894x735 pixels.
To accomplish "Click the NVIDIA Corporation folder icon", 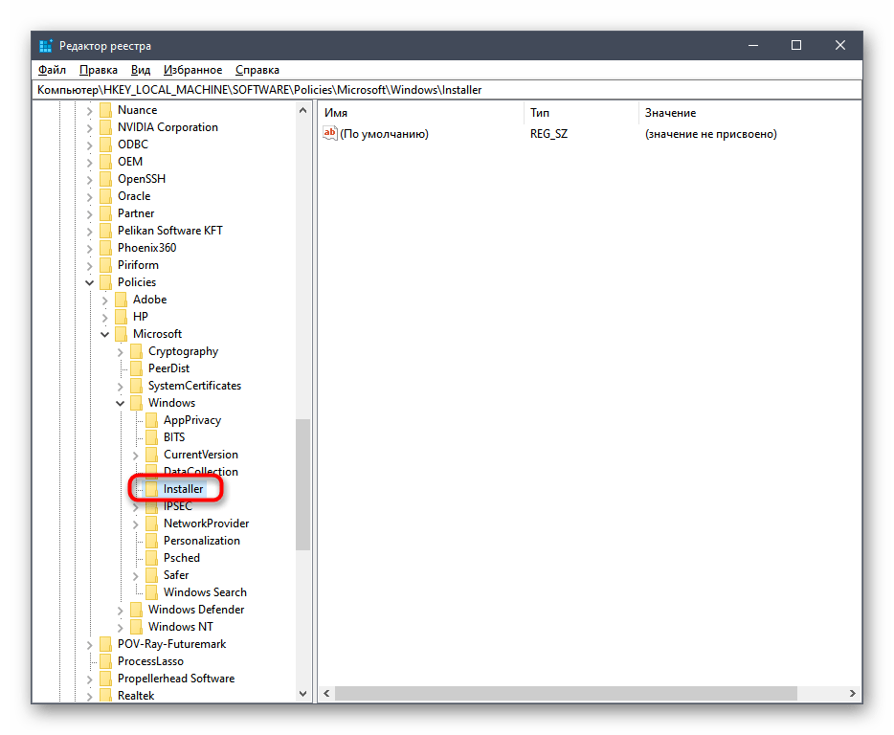I will pyautogui.click(x=105, y=127).
